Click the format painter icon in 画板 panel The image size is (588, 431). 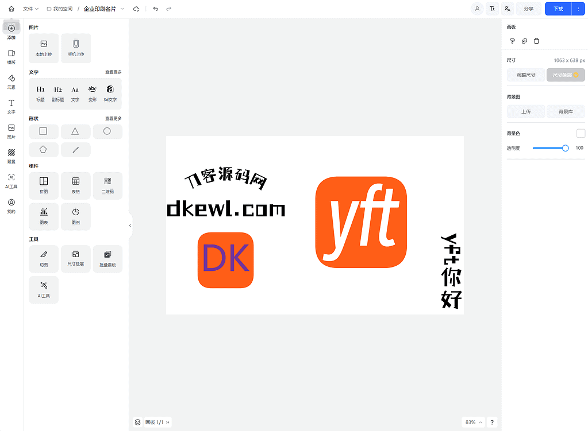pos(512,41)
